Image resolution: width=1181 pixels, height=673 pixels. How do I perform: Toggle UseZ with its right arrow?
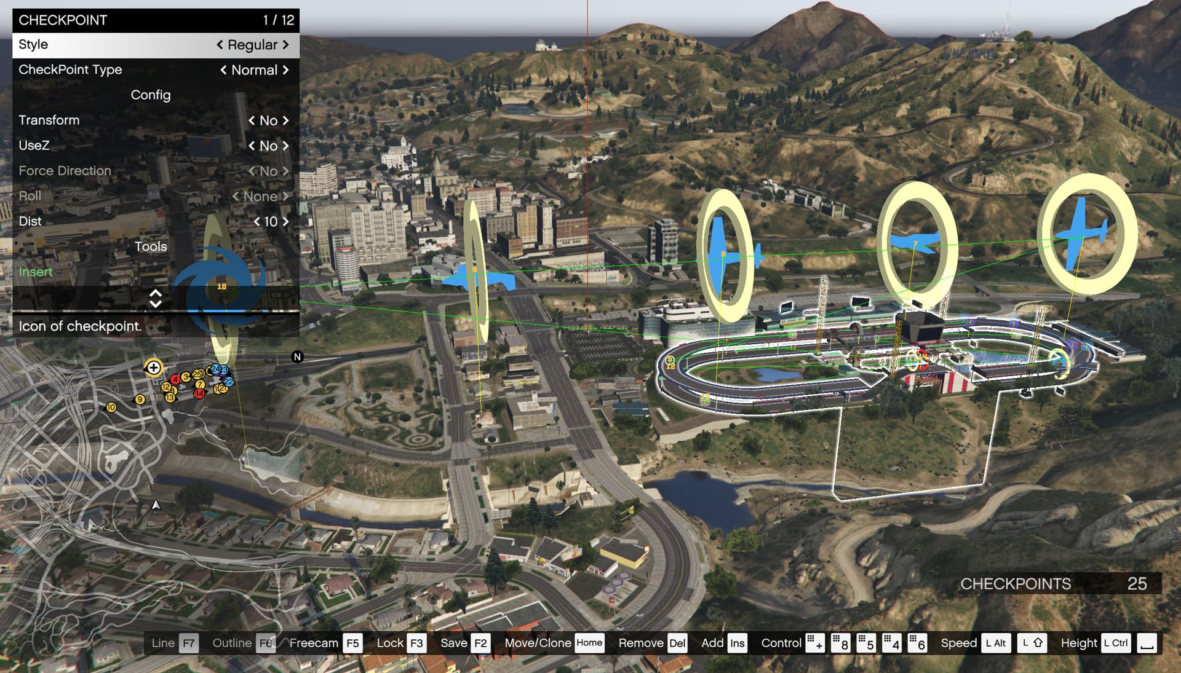[x=285, y=146]
